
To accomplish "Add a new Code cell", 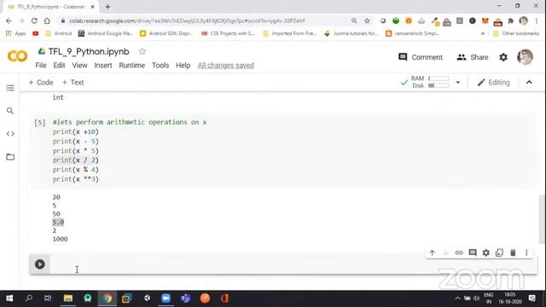I will tap(41, 83).
